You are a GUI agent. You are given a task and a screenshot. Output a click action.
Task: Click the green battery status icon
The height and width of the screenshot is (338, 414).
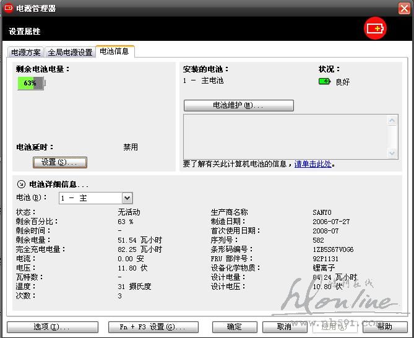pos(324,81)
